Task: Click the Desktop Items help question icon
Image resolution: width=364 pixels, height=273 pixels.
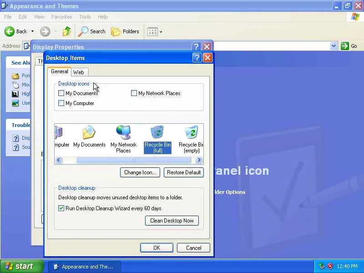Action: point(197,58)
